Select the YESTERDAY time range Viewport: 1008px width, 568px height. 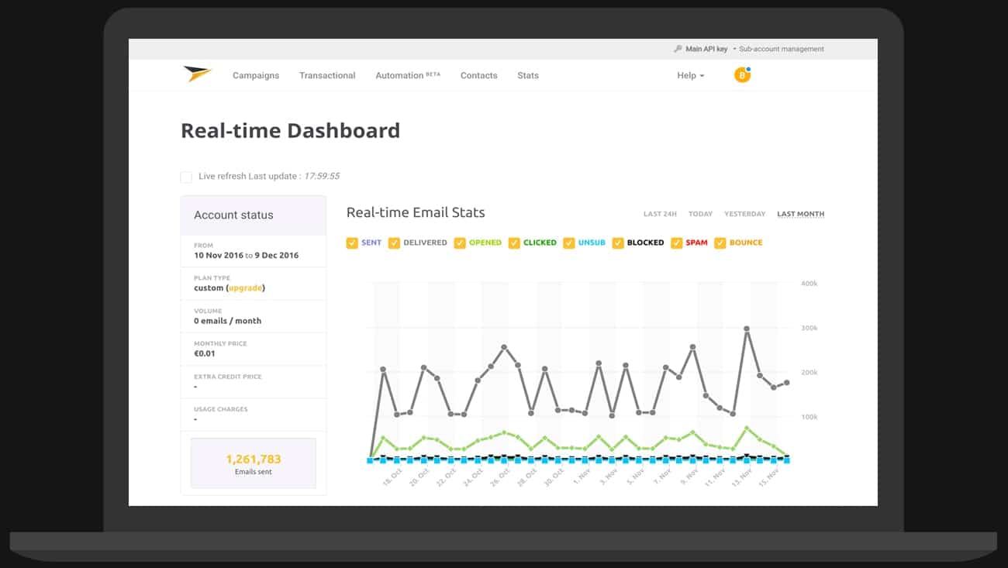[x=744, y=214]
